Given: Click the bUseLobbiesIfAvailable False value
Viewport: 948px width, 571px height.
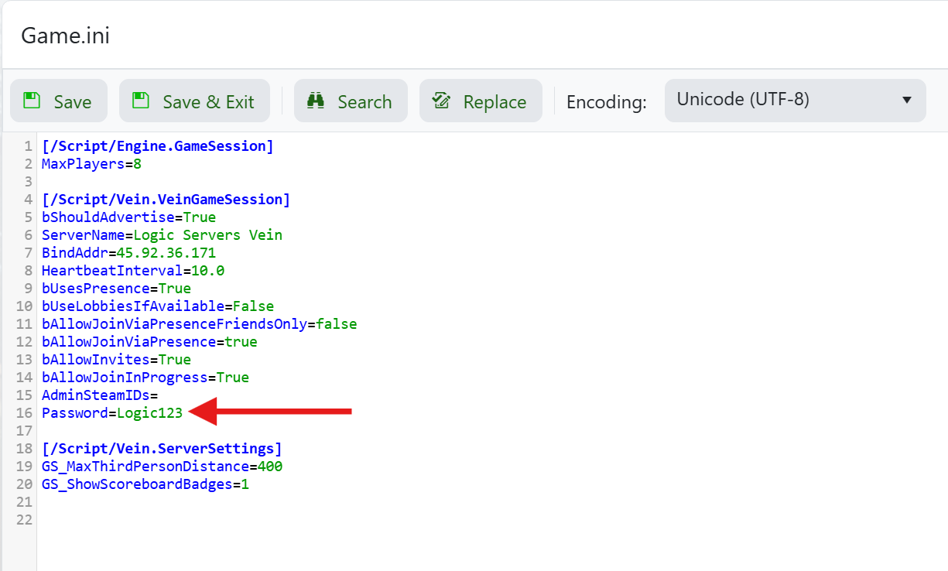Looking at the screenshot, I should tap(253, 306).
